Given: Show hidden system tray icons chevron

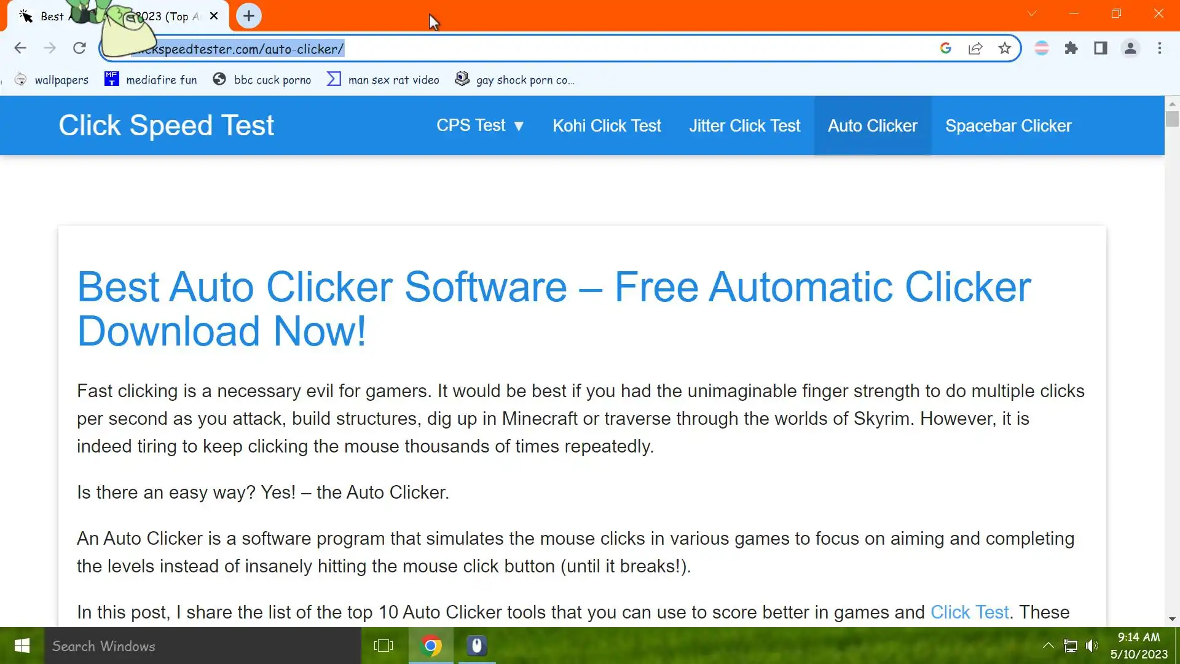Looking at the screenshot, I should (1048, 646).
